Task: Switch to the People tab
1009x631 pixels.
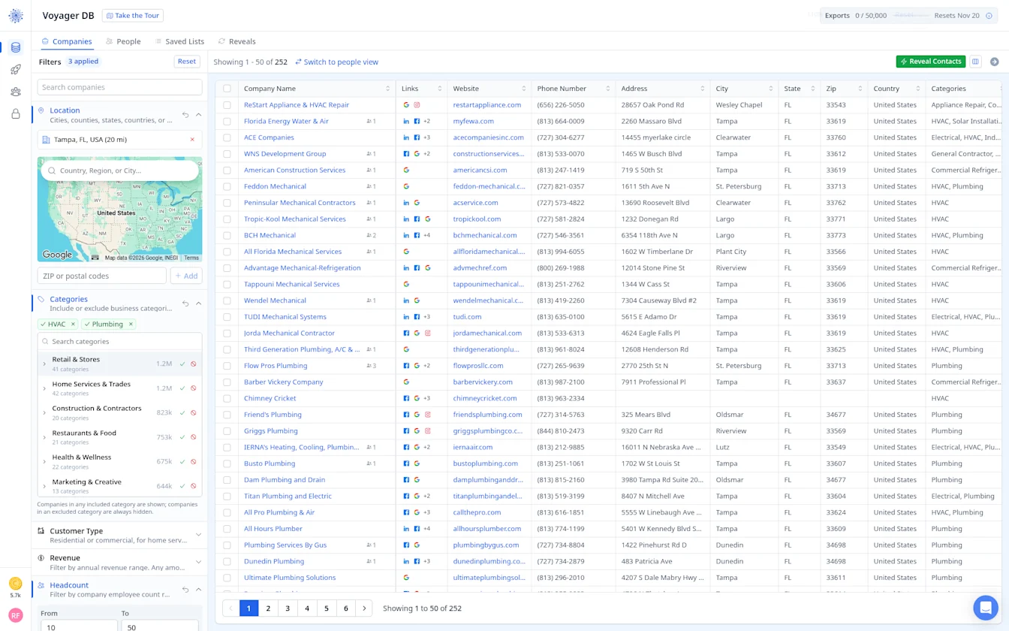Action: click(x=123, y=41)
